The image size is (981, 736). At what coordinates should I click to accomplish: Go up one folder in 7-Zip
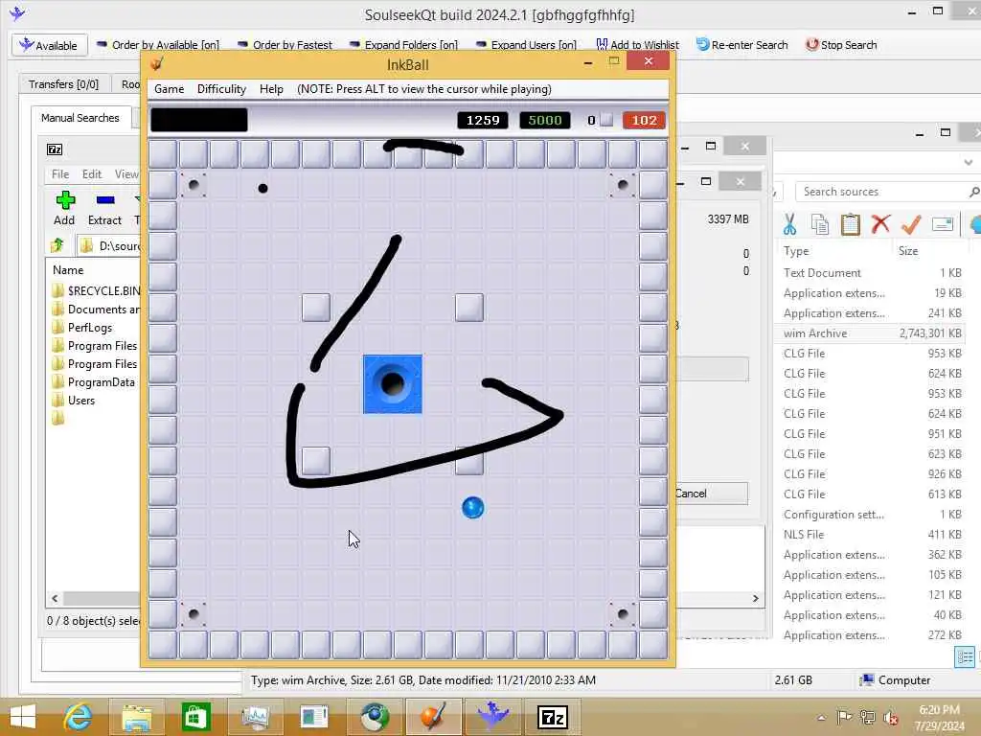click(57, 244)
